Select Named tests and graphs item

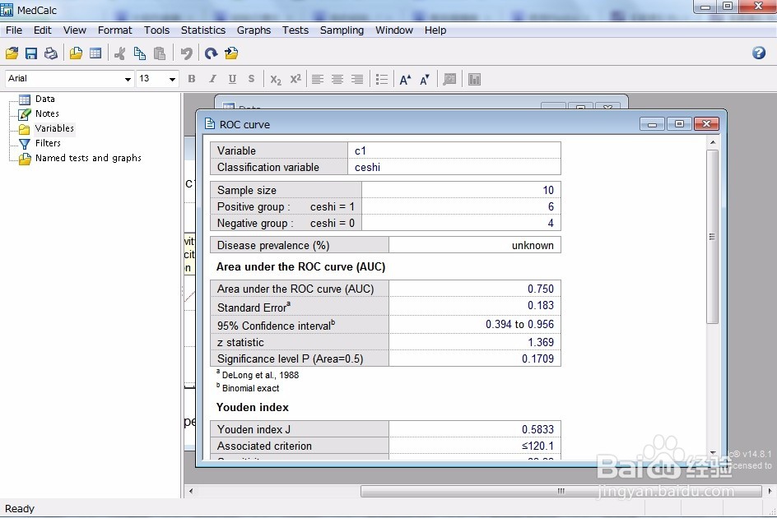[88, 158]
